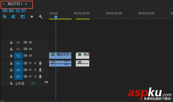Target the A3 track header
Viewport: 173px width, 102px height.
(x=18, y=77)
